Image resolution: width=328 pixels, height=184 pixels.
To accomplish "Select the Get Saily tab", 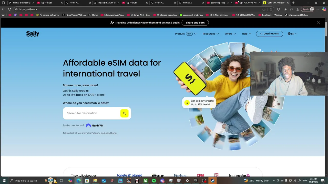I will tap(276, 3).
